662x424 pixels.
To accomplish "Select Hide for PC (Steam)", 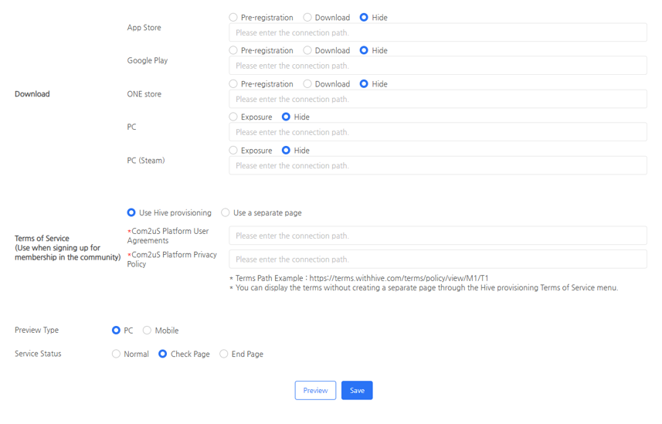I will [286, 151].
